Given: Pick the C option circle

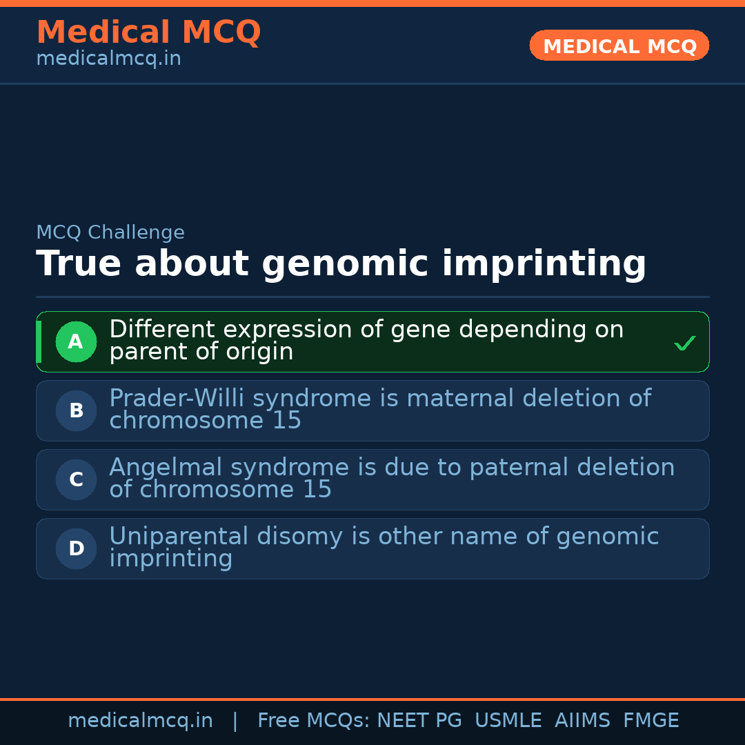Looking at the screenshot, I should tap(76, 479).
